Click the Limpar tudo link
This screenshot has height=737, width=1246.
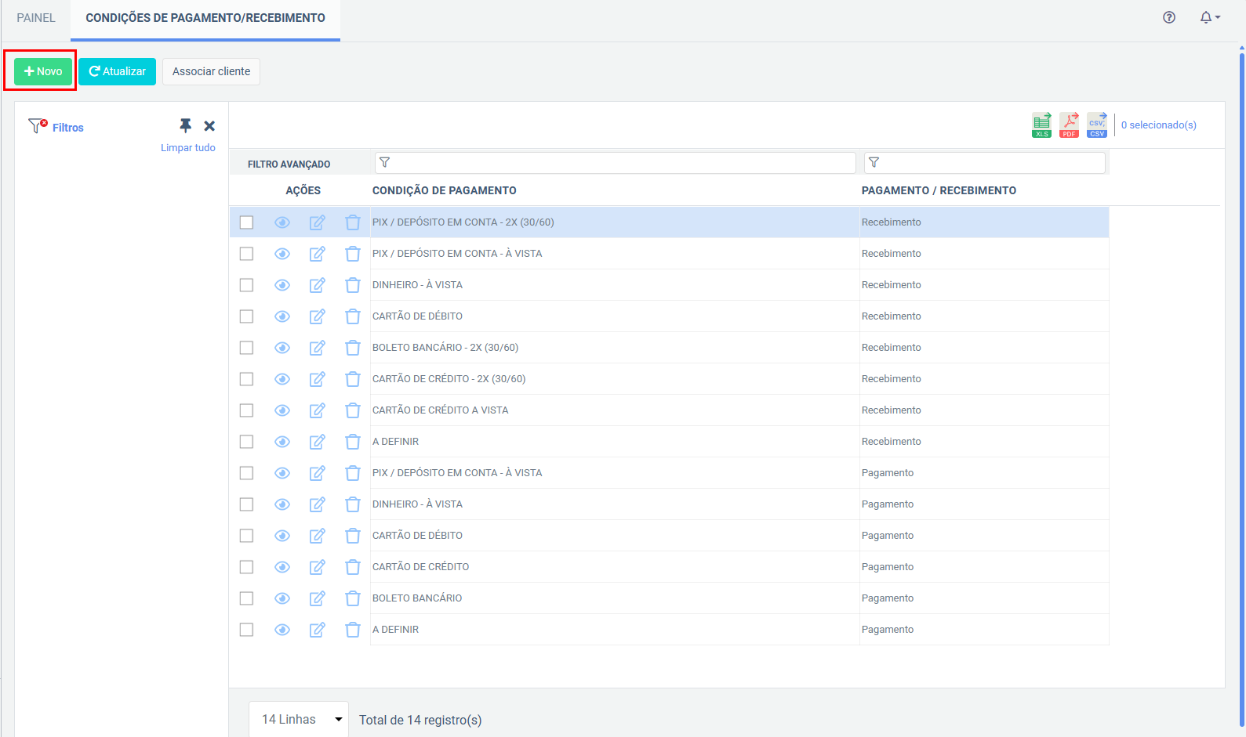(188, 147)
